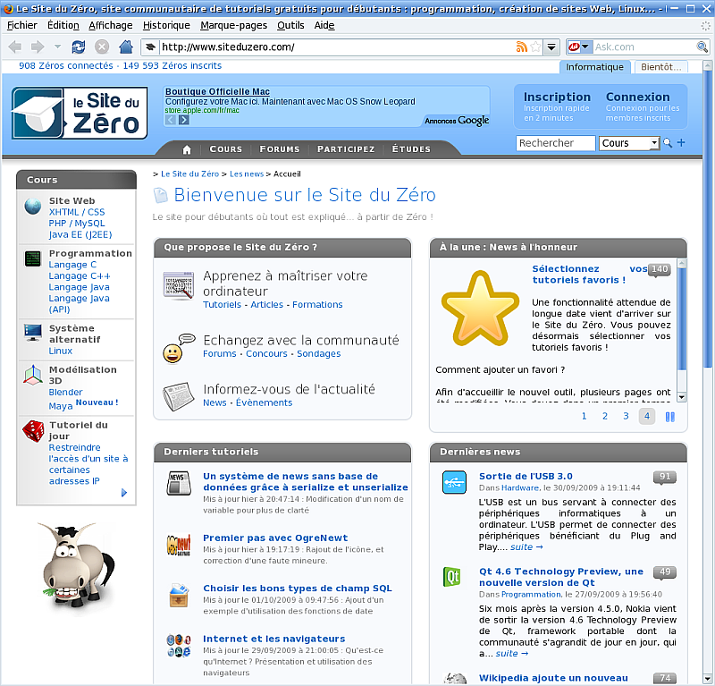Open the Inscription signup link
This screenshot has height=686, width=715.
pyautogui.click(x=556, y=97)
